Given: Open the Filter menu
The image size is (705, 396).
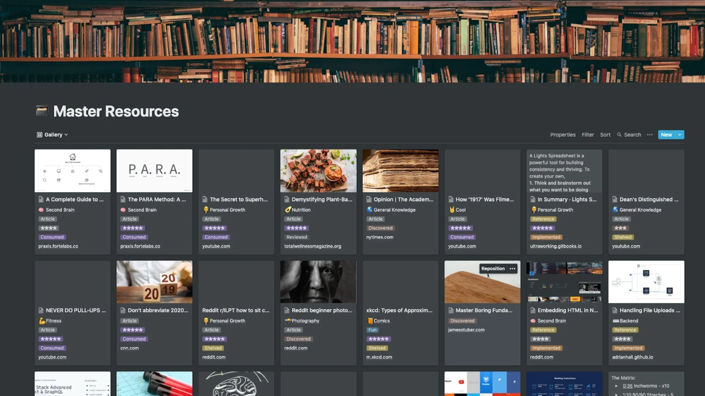Looking at the screenshot, I should [587, 135].
